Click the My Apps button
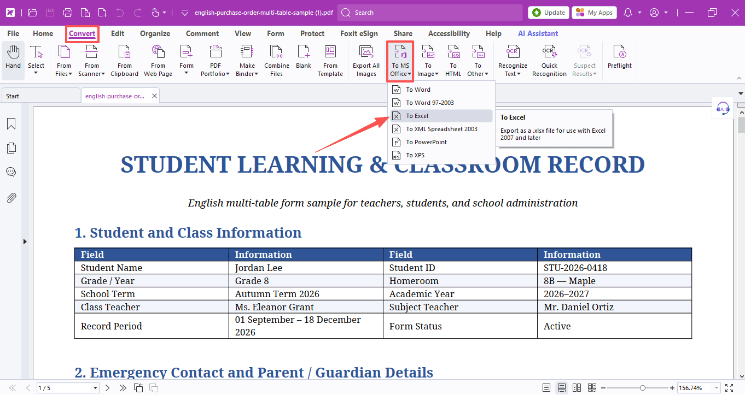The height and width of the screenshot is (395, 745). 594,13
